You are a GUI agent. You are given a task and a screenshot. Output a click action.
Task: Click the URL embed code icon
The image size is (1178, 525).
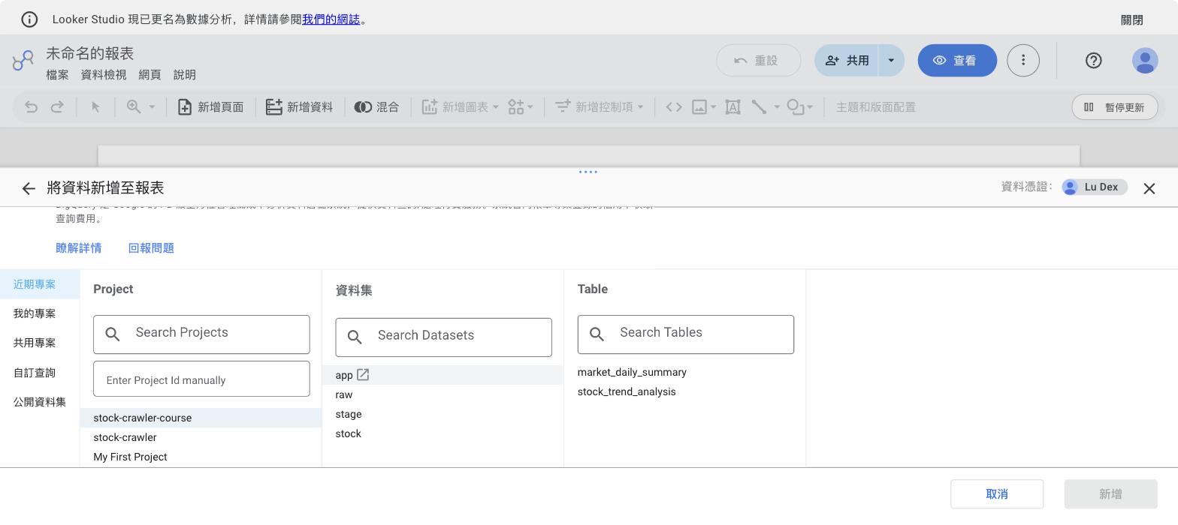pyautogui.click(x=674, y=107)
